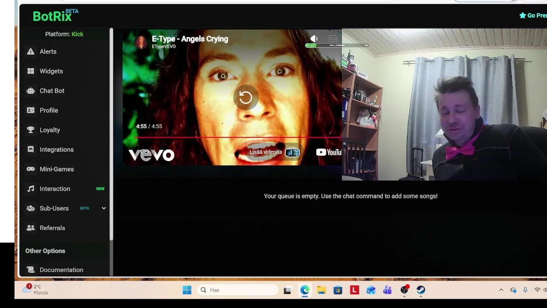The height and width of the screenshot is (308, 547).
Task: Click the Go Premium star button
Action: click(x=533, y=15)
